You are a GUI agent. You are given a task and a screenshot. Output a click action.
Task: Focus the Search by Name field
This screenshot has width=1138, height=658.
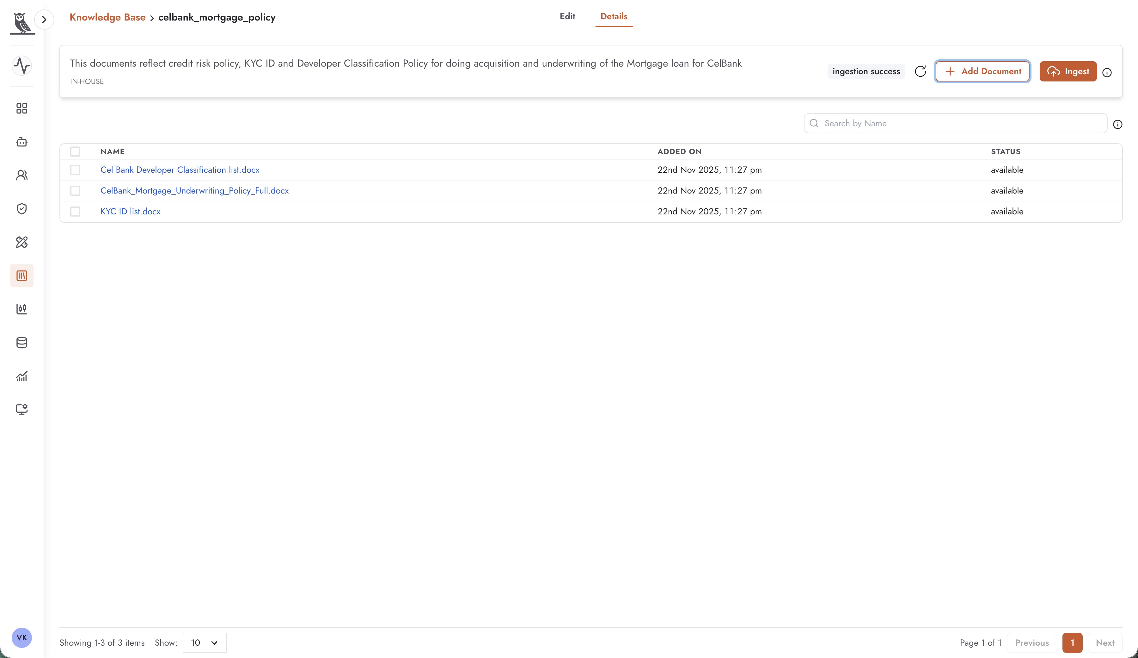(x=955, y=123)
